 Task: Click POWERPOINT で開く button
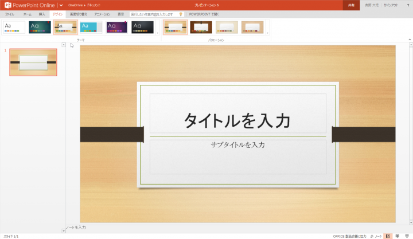tap(204, 14)
